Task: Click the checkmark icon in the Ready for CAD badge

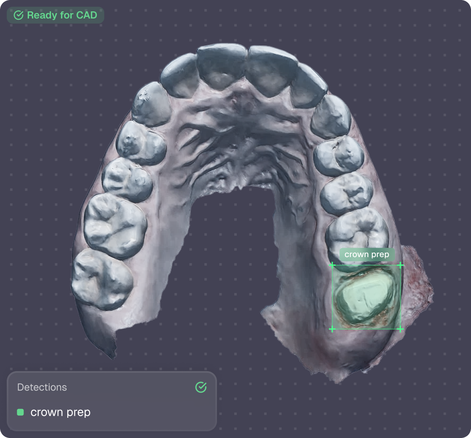Action: click(x=19, y=15)
